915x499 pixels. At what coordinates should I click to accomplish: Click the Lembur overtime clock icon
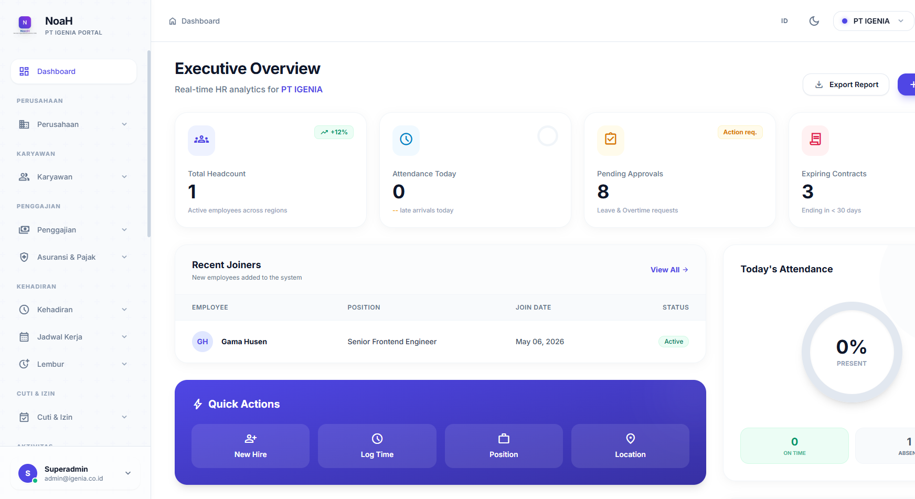[24, 364]
